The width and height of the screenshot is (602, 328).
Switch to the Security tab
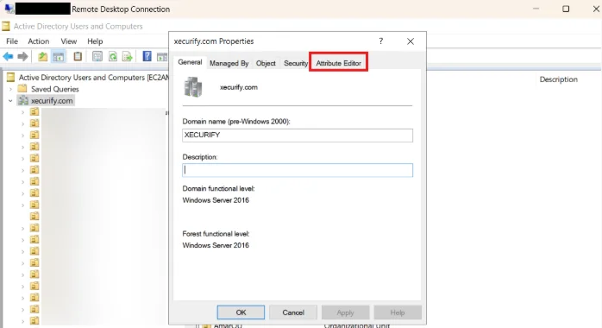296,63
